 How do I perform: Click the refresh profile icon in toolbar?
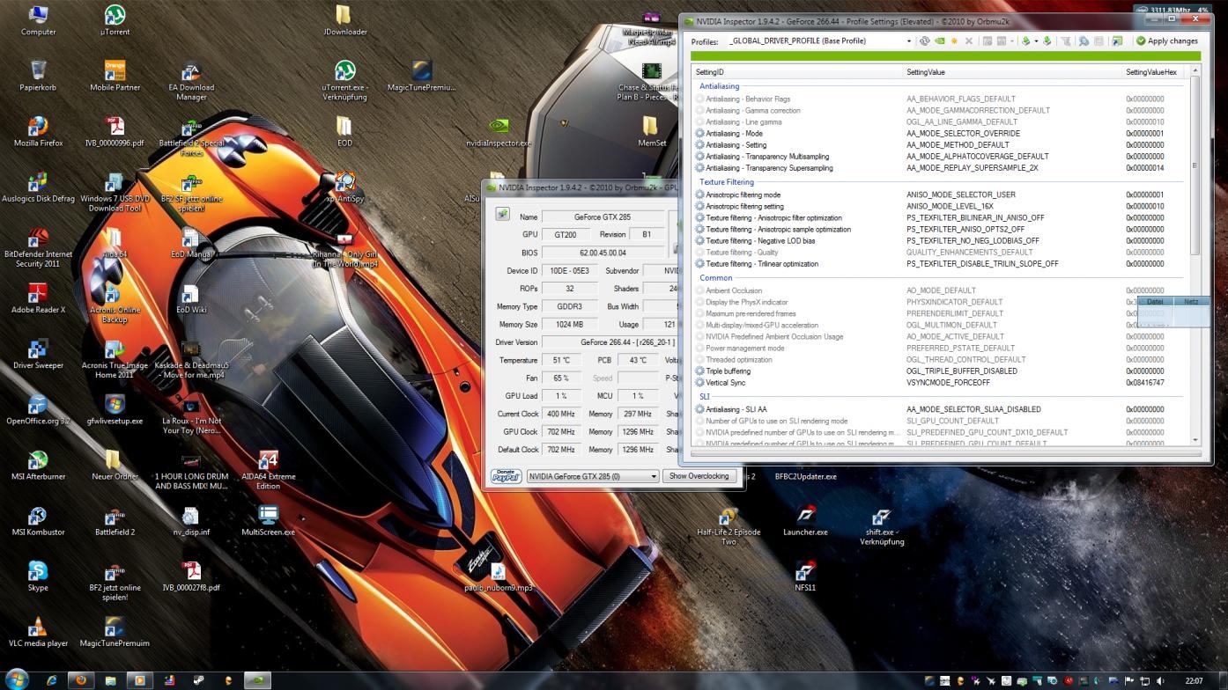924,41
